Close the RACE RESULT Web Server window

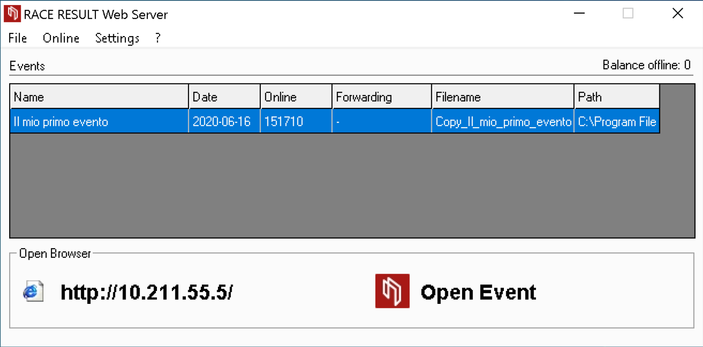[678, 13]
